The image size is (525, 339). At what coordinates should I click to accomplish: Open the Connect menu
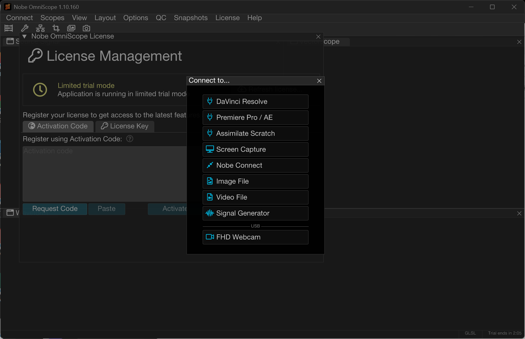point(19,18)
